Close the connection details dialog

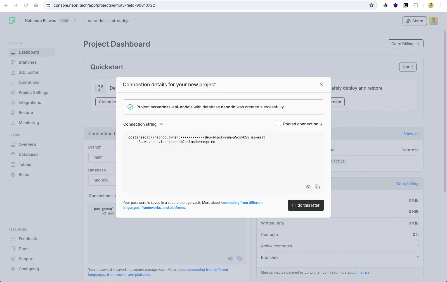coord(322,85)
